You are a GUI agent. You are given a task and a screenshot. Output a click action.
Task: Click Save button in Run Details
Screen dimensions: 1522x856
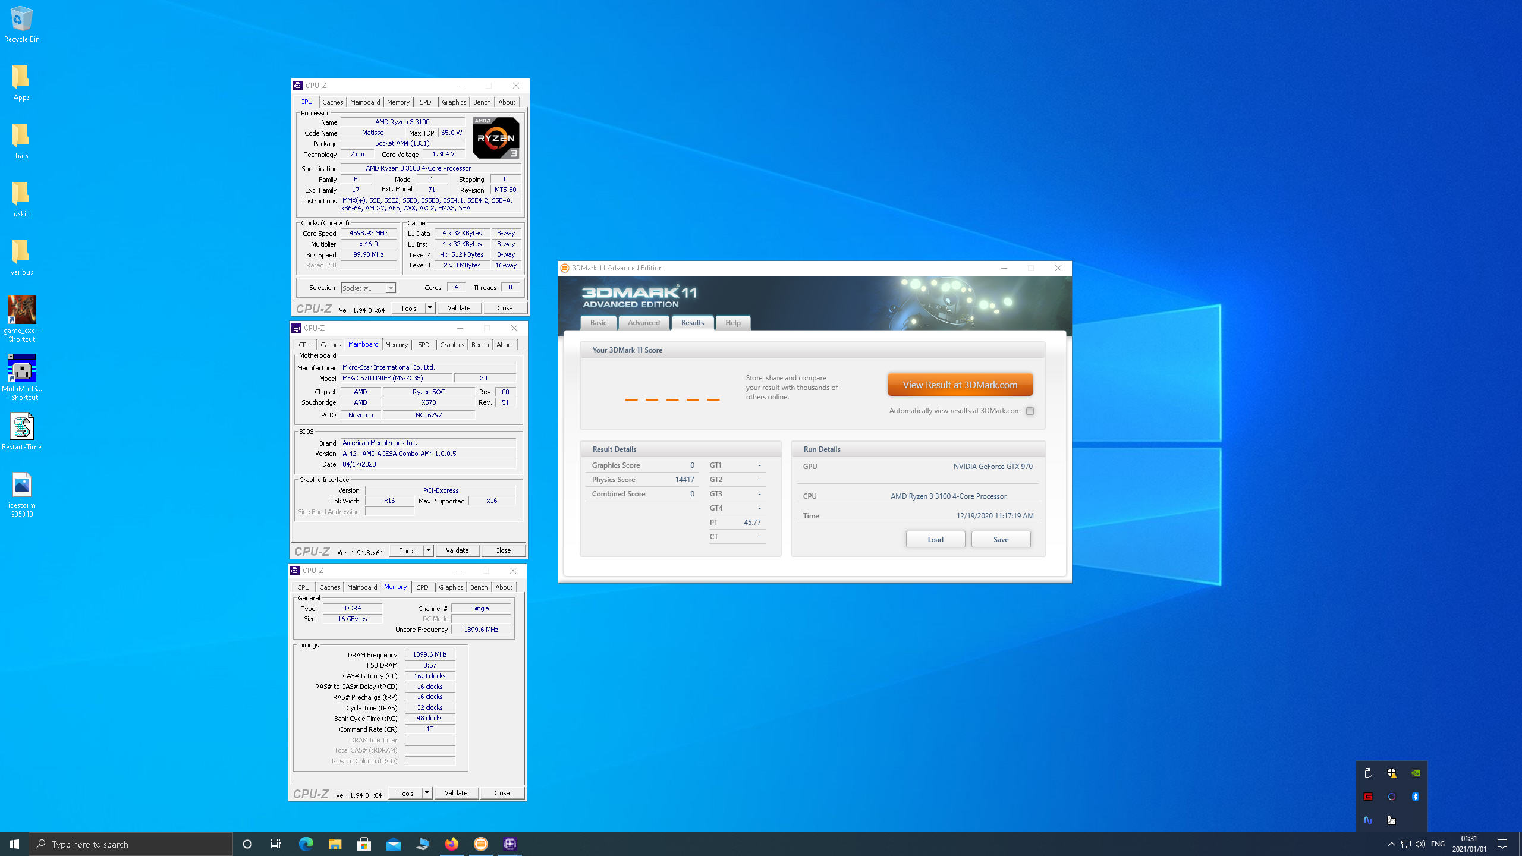1001,539
